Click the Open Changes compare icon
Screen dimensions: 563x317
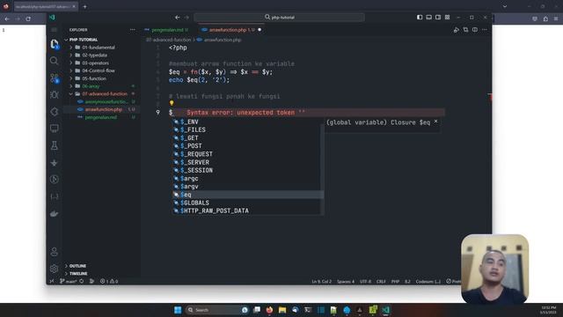point(465,30)
